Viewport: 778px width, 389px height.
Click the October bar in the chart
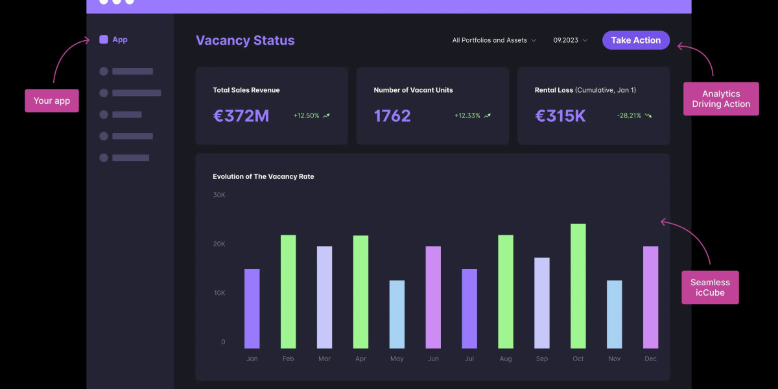[x=578, y=286]
